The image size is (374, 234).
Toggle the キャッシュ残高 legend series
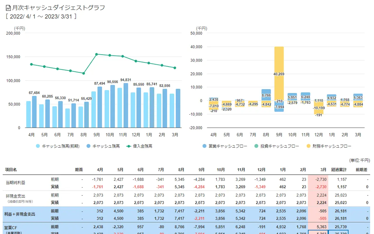(103, 146)
